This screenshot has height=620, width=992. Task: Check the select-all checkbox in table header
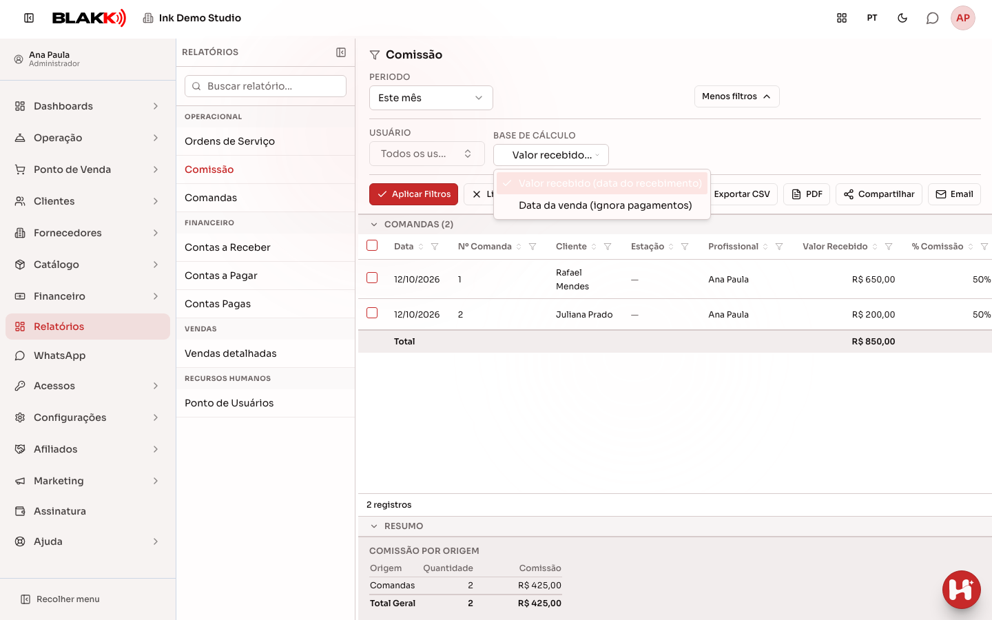[x=372, y=245]
